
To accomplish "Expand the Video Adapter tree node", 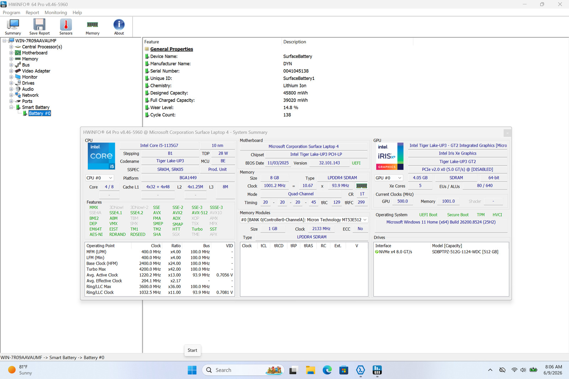I will pos(11,71).
